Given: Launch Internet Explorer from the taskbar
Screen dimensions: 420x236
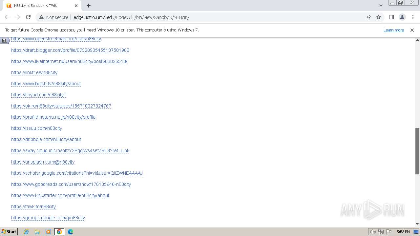Looking at the screenshot, I should click(26, 232).
